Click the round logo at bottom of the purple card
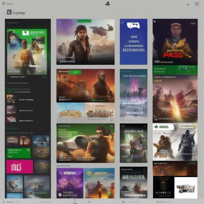The height and width of the screenshot is (204, 204). (x=60, y=194)
